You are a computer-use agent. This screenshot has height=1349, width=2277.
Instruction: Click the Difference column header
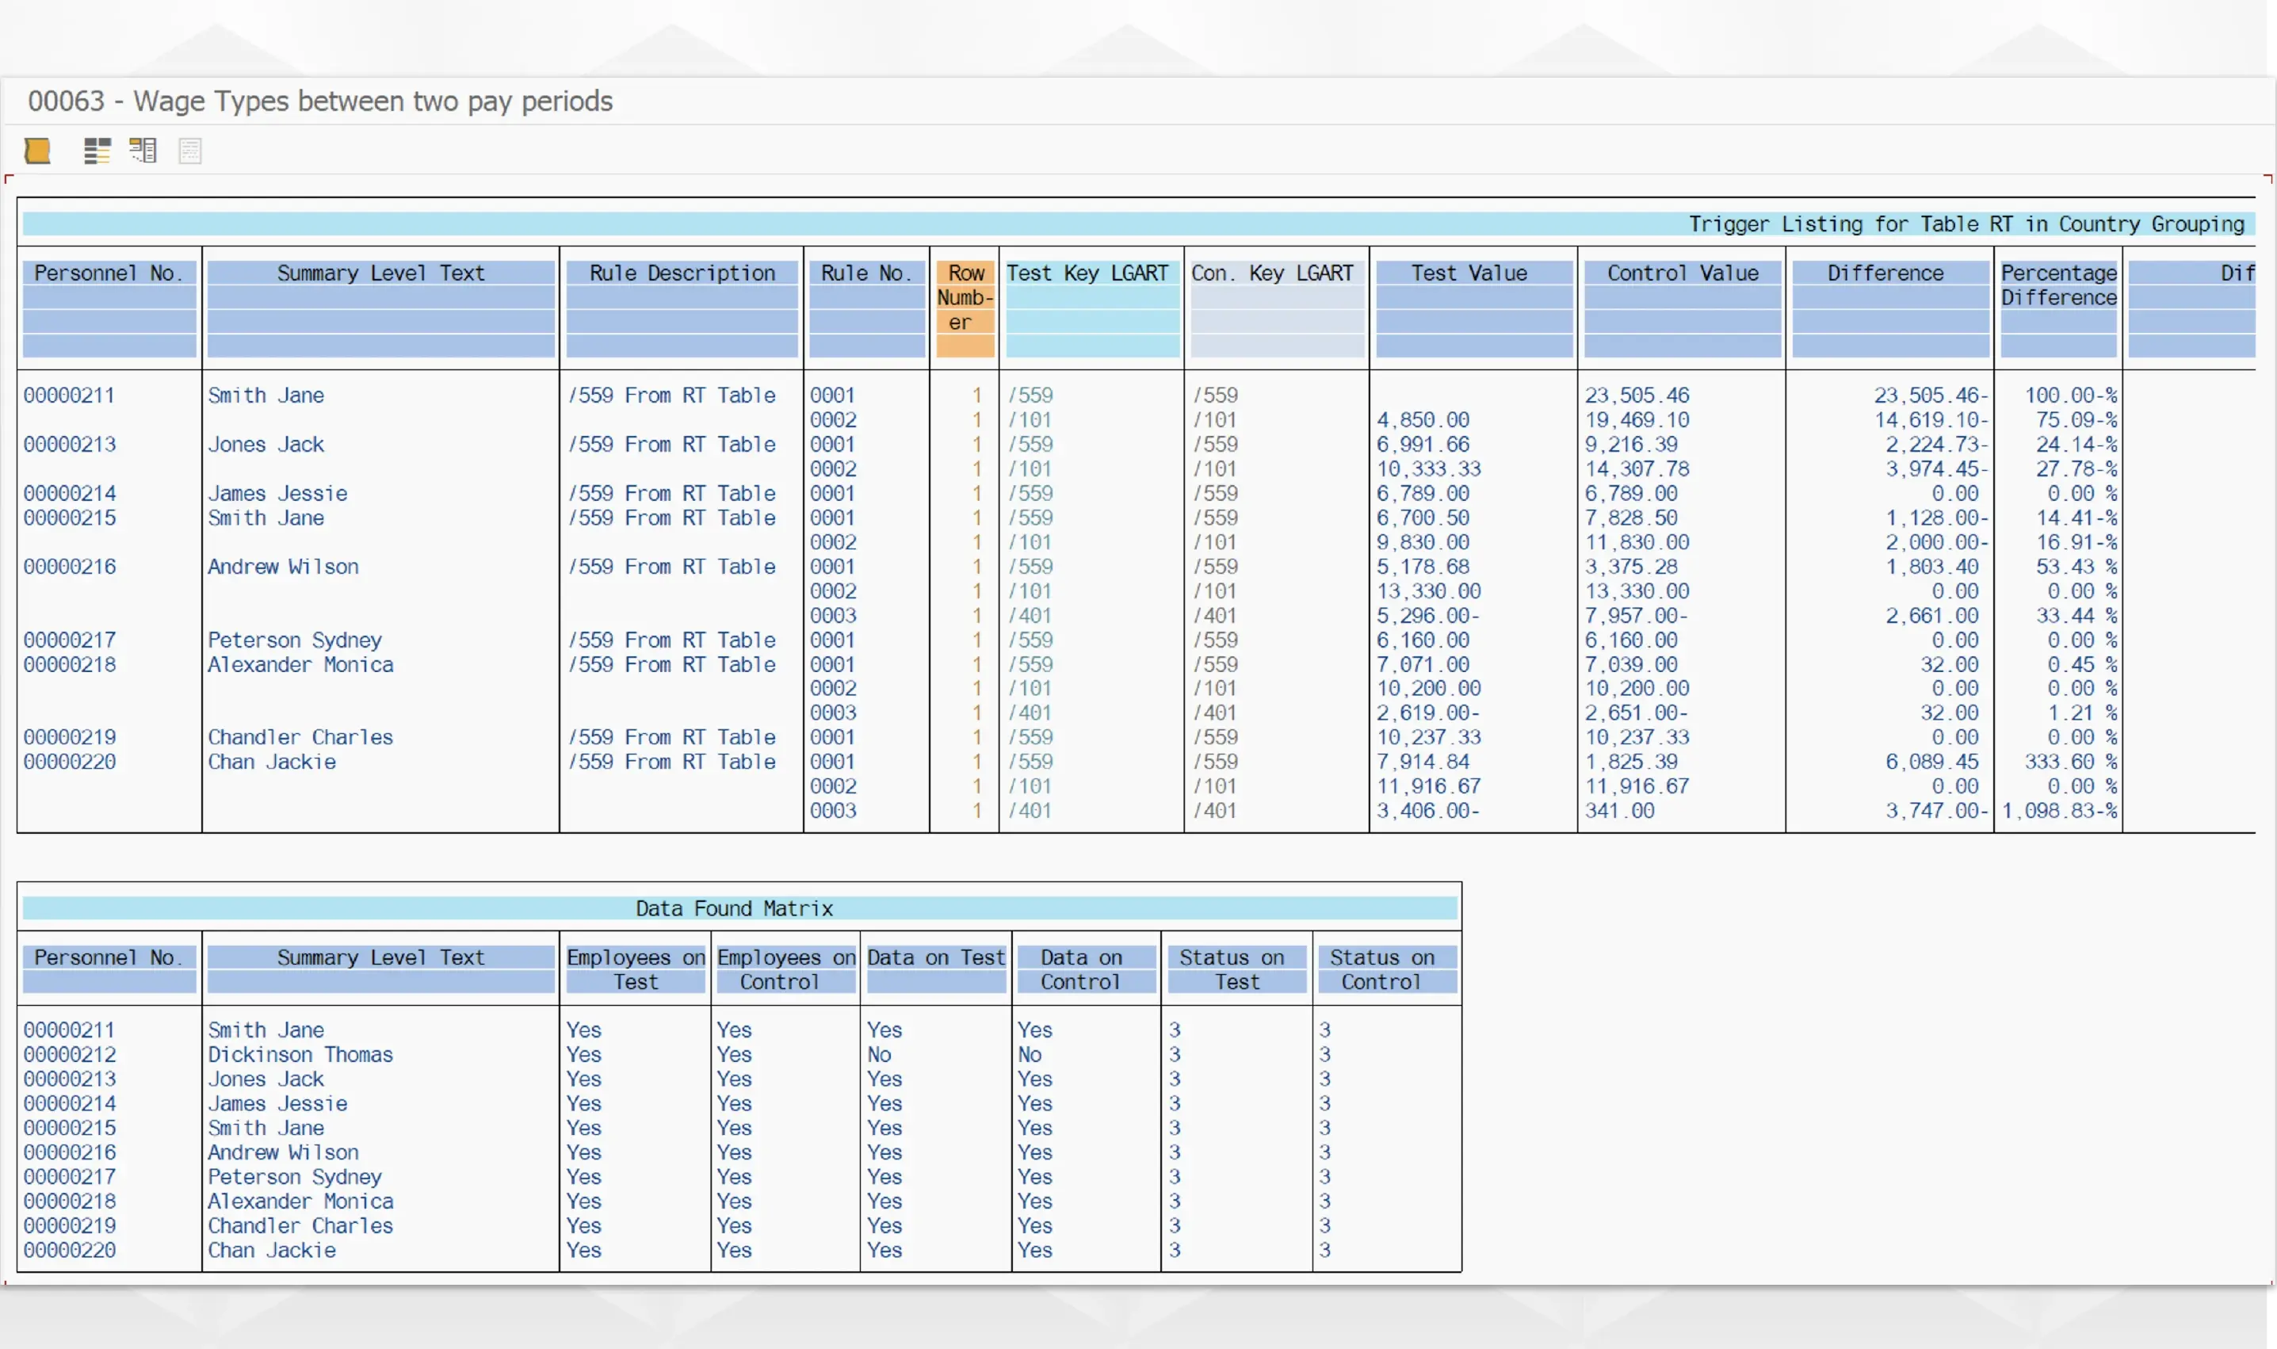pyautogui.click(x=1885, y=273)
